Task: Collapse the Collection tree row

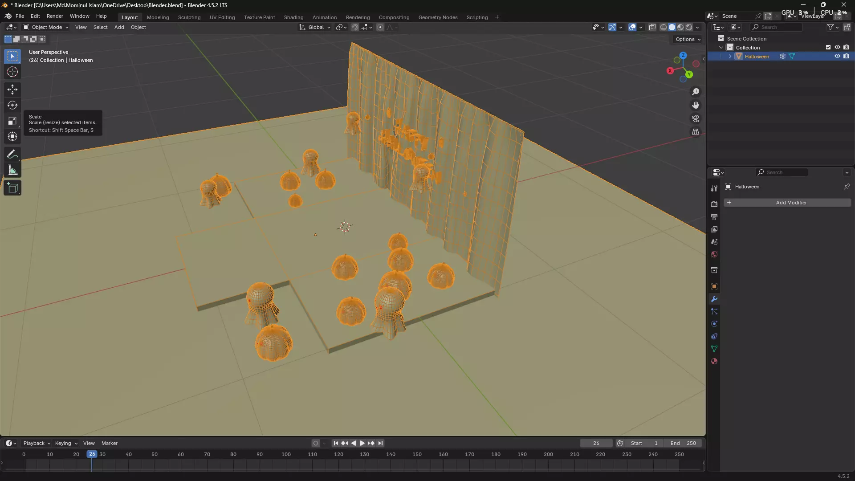Action: (721, 48)
